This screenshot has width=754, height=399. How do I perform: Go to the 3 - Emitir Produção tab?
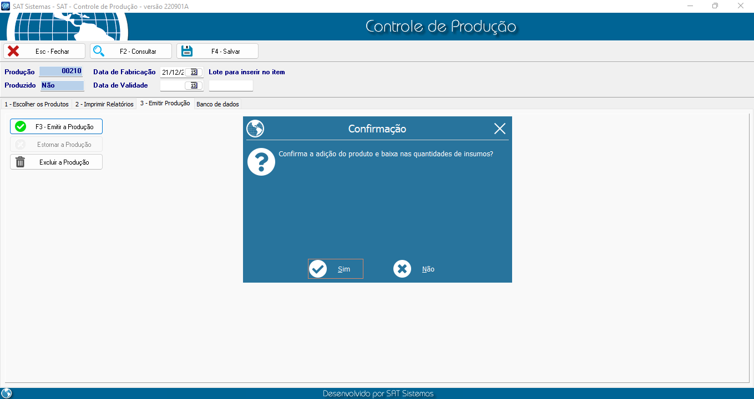click(165, 104)
